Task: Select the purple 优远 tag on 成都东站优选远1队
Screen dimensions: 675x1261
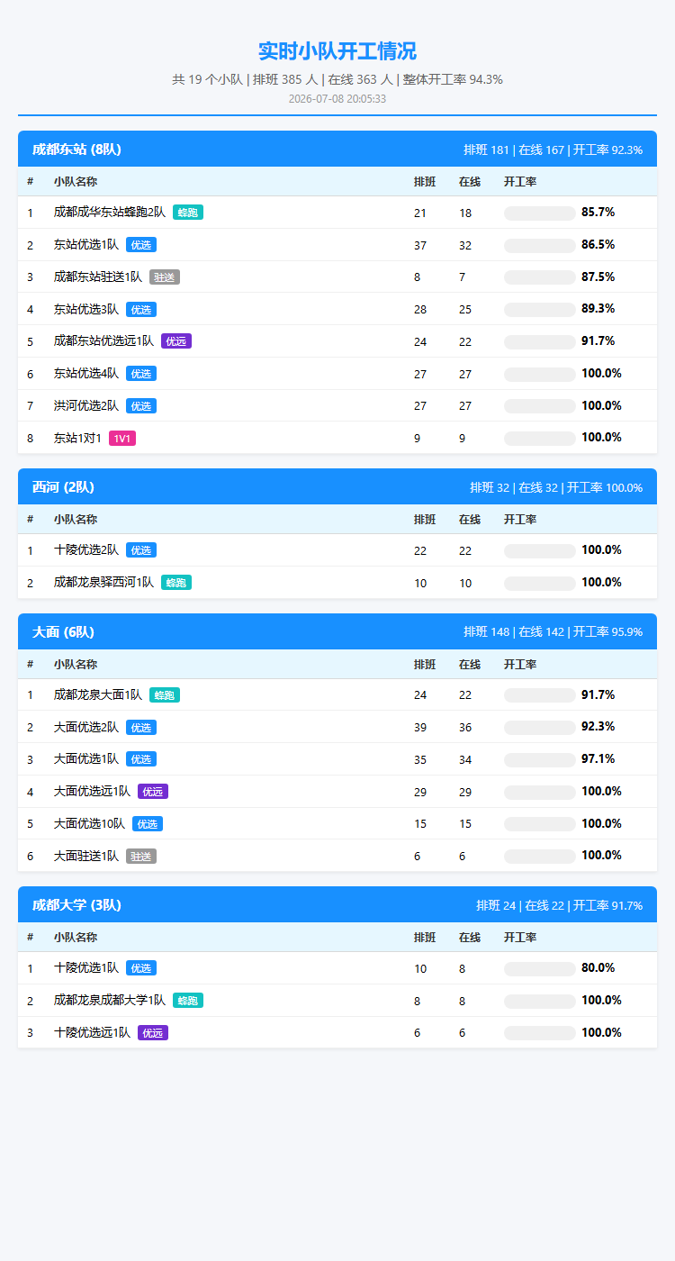Action: tap(176, 341)
